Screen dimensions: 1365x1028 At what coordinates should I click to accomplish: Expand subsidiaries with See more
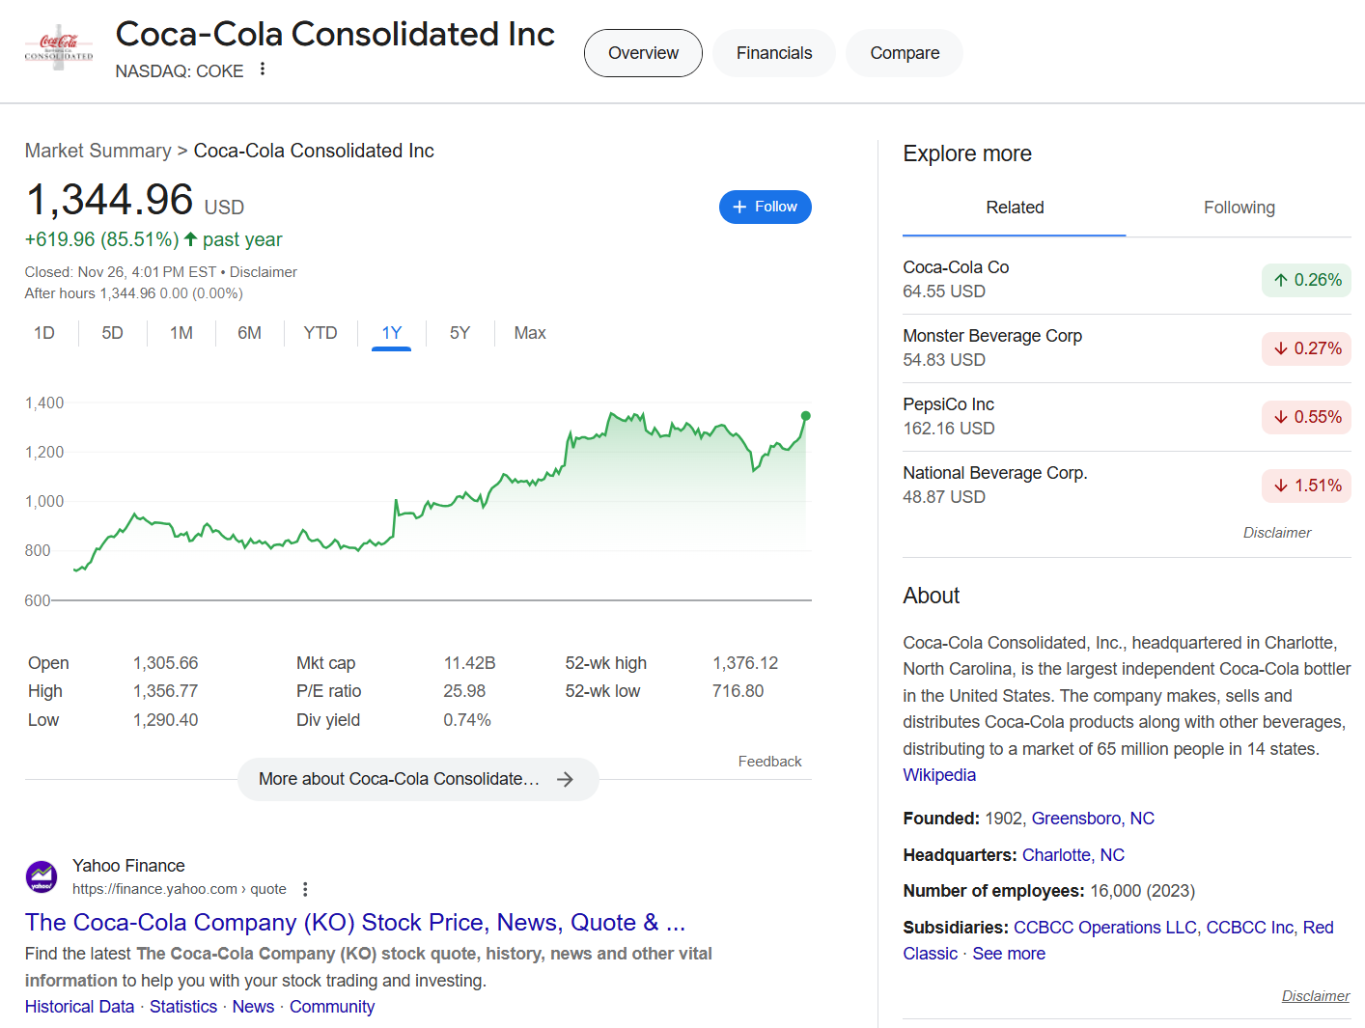click(1009, 953)
